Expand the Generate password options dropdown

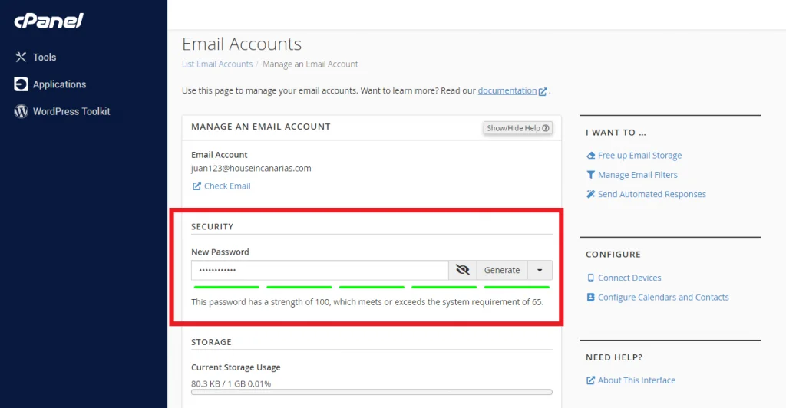click(540, 270)
